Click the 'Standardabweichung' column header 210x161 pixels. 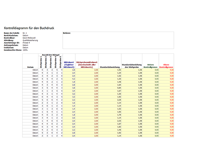click(x=110, y=67)
